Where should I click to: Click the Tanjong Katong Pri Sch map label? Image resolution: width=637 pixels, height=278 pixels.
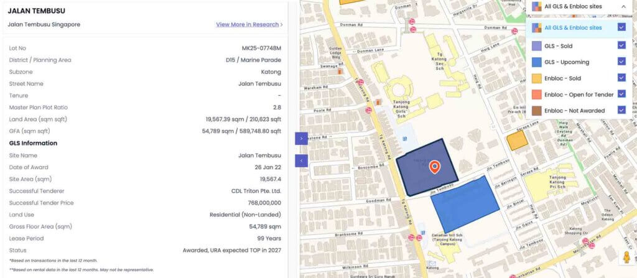[557, 182]
